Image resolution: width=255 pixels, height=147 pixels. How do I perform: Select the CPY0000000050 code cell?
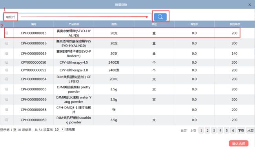[34, 62]
